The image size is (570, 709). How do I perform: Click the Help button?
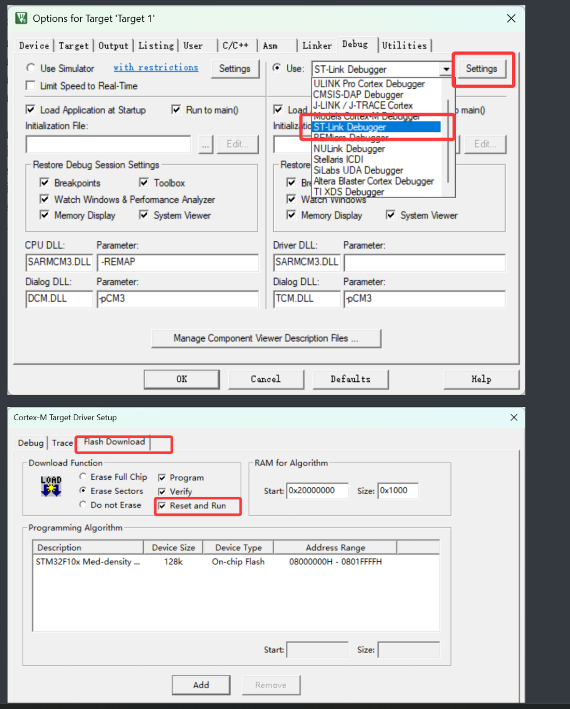481,379
